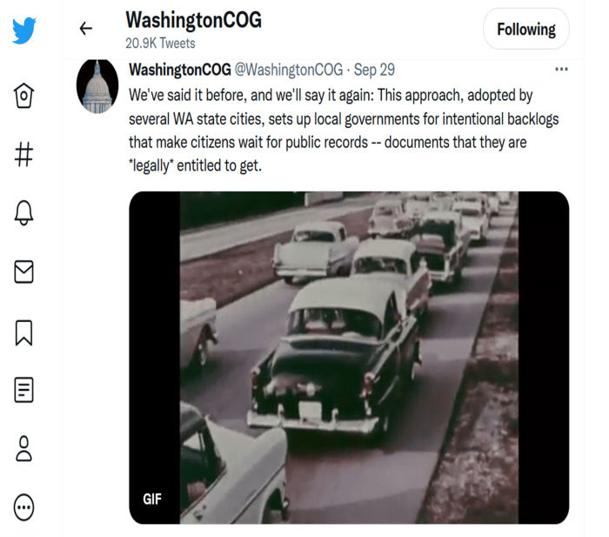Click the @WashingtonCOG handle
The image size is (609, 537).
288,70
